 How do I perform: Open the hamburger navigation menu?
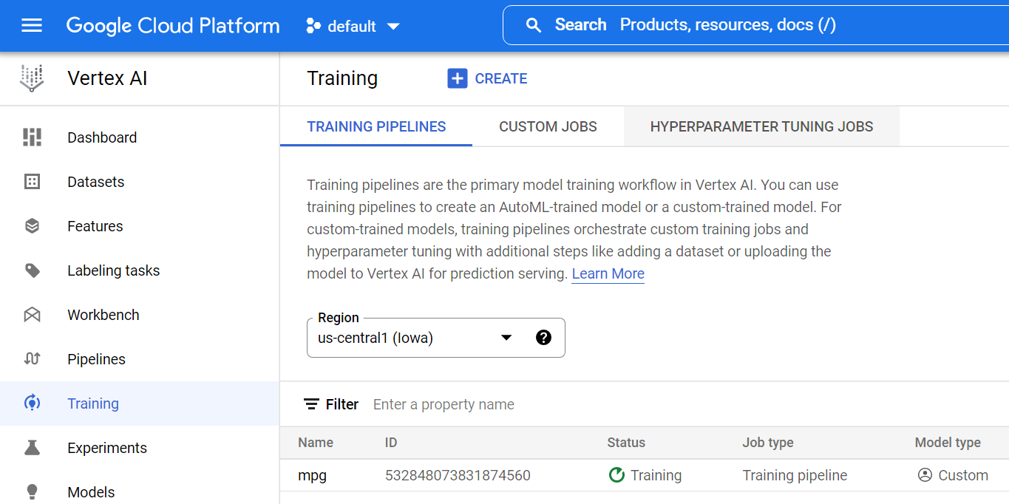pos(32,26)
